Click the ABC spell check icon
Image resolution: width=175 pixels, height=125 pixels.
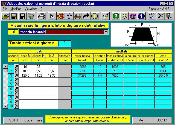click(152, 16)
